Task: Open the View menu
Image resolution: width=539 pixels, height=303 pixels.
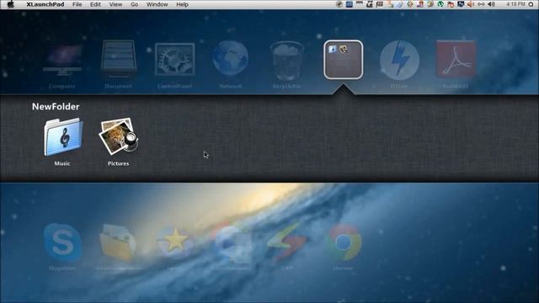Action: coord(115,4)
